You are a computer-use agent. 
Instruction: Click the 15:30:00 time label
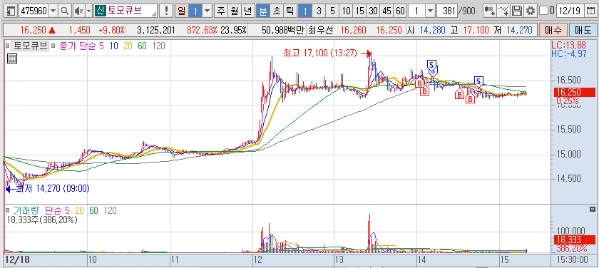click(571, 260)
